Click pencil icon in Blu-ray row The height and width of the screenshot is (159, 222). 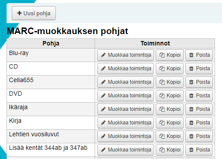click(x=103, y=55)
